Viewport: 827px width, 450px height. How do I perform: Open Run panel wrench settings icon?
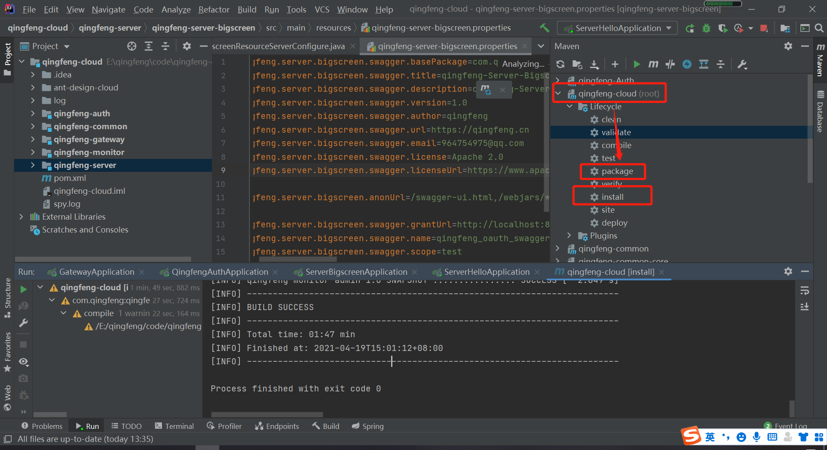click(x=24, y=323)
